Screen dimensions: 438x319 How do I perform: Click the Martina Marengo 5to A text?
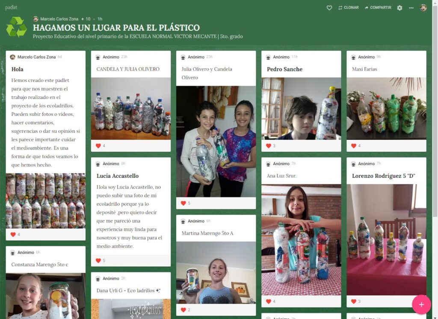[207, 233]
